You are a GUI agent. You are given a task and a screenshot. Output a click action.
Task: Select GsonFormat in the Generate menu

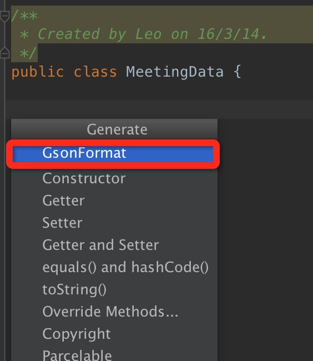[x=113, y=153]
